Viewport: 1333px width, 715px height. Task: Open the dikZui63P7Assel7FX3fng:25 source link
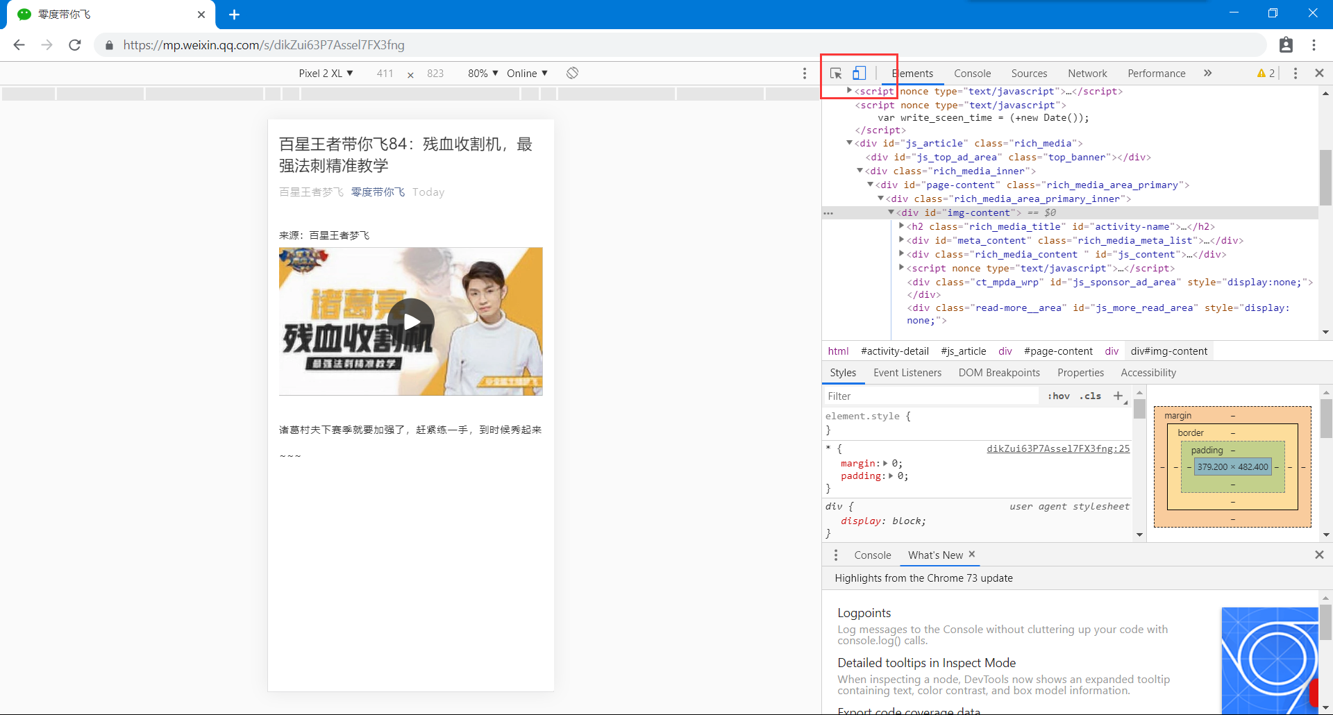pos(1058,448)
